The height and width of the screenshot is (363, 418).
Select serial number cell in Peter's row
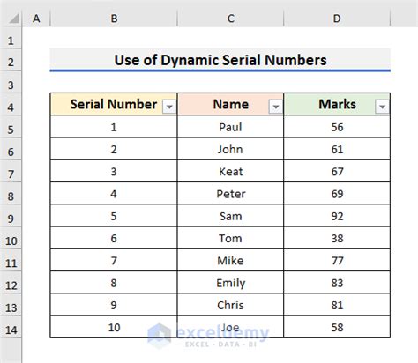[114, 194]
